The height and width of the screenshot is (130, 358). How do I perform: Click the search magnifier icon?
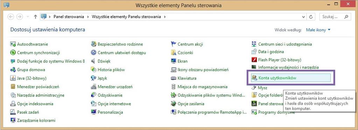click(x=346, y=17)
